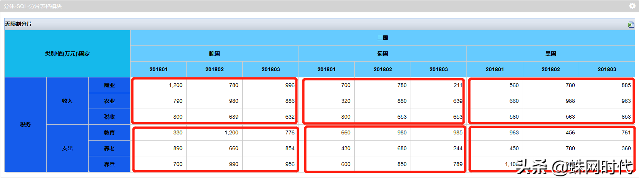The height and width of the screenshot is (181, 639).
Task: Click the 养老 row label
Action: coord(109,148)
